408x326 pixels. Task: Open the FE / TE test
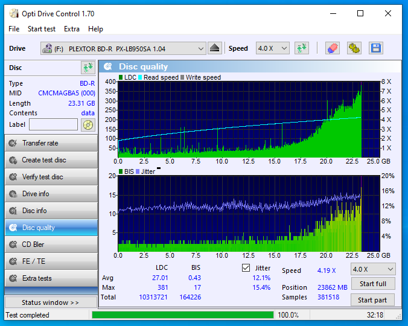51,261
